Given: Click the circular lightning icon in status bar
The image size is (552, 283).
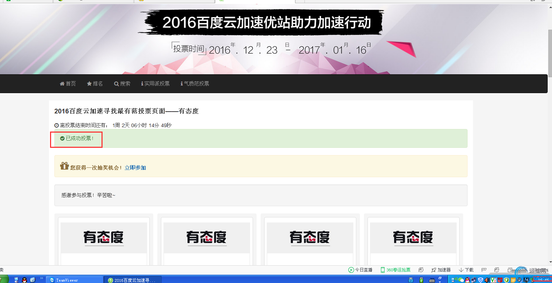Looking at the screenshot, I should pos(421,270).
